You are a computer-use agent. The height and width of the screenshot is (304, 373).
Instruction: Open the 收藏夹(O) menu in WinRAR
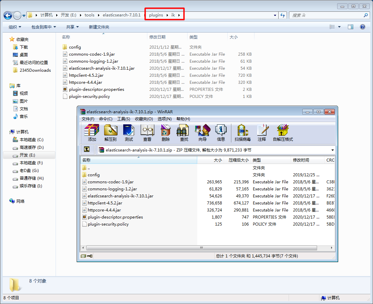(144, 119)
